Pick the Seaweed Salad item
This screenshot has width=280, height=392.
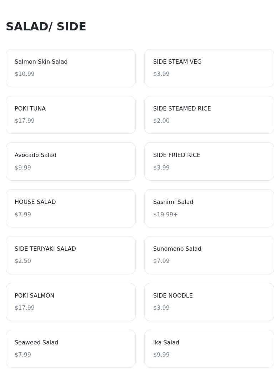click(70, 349)
